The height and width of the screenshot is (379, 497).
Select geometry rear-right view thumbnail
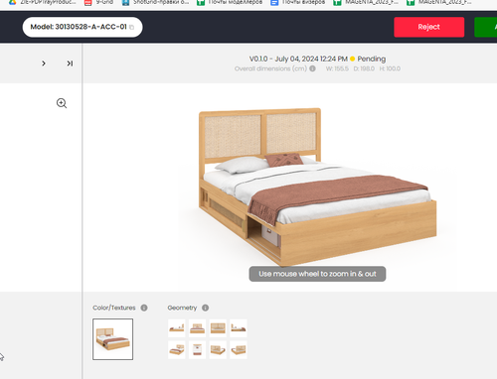239,349
